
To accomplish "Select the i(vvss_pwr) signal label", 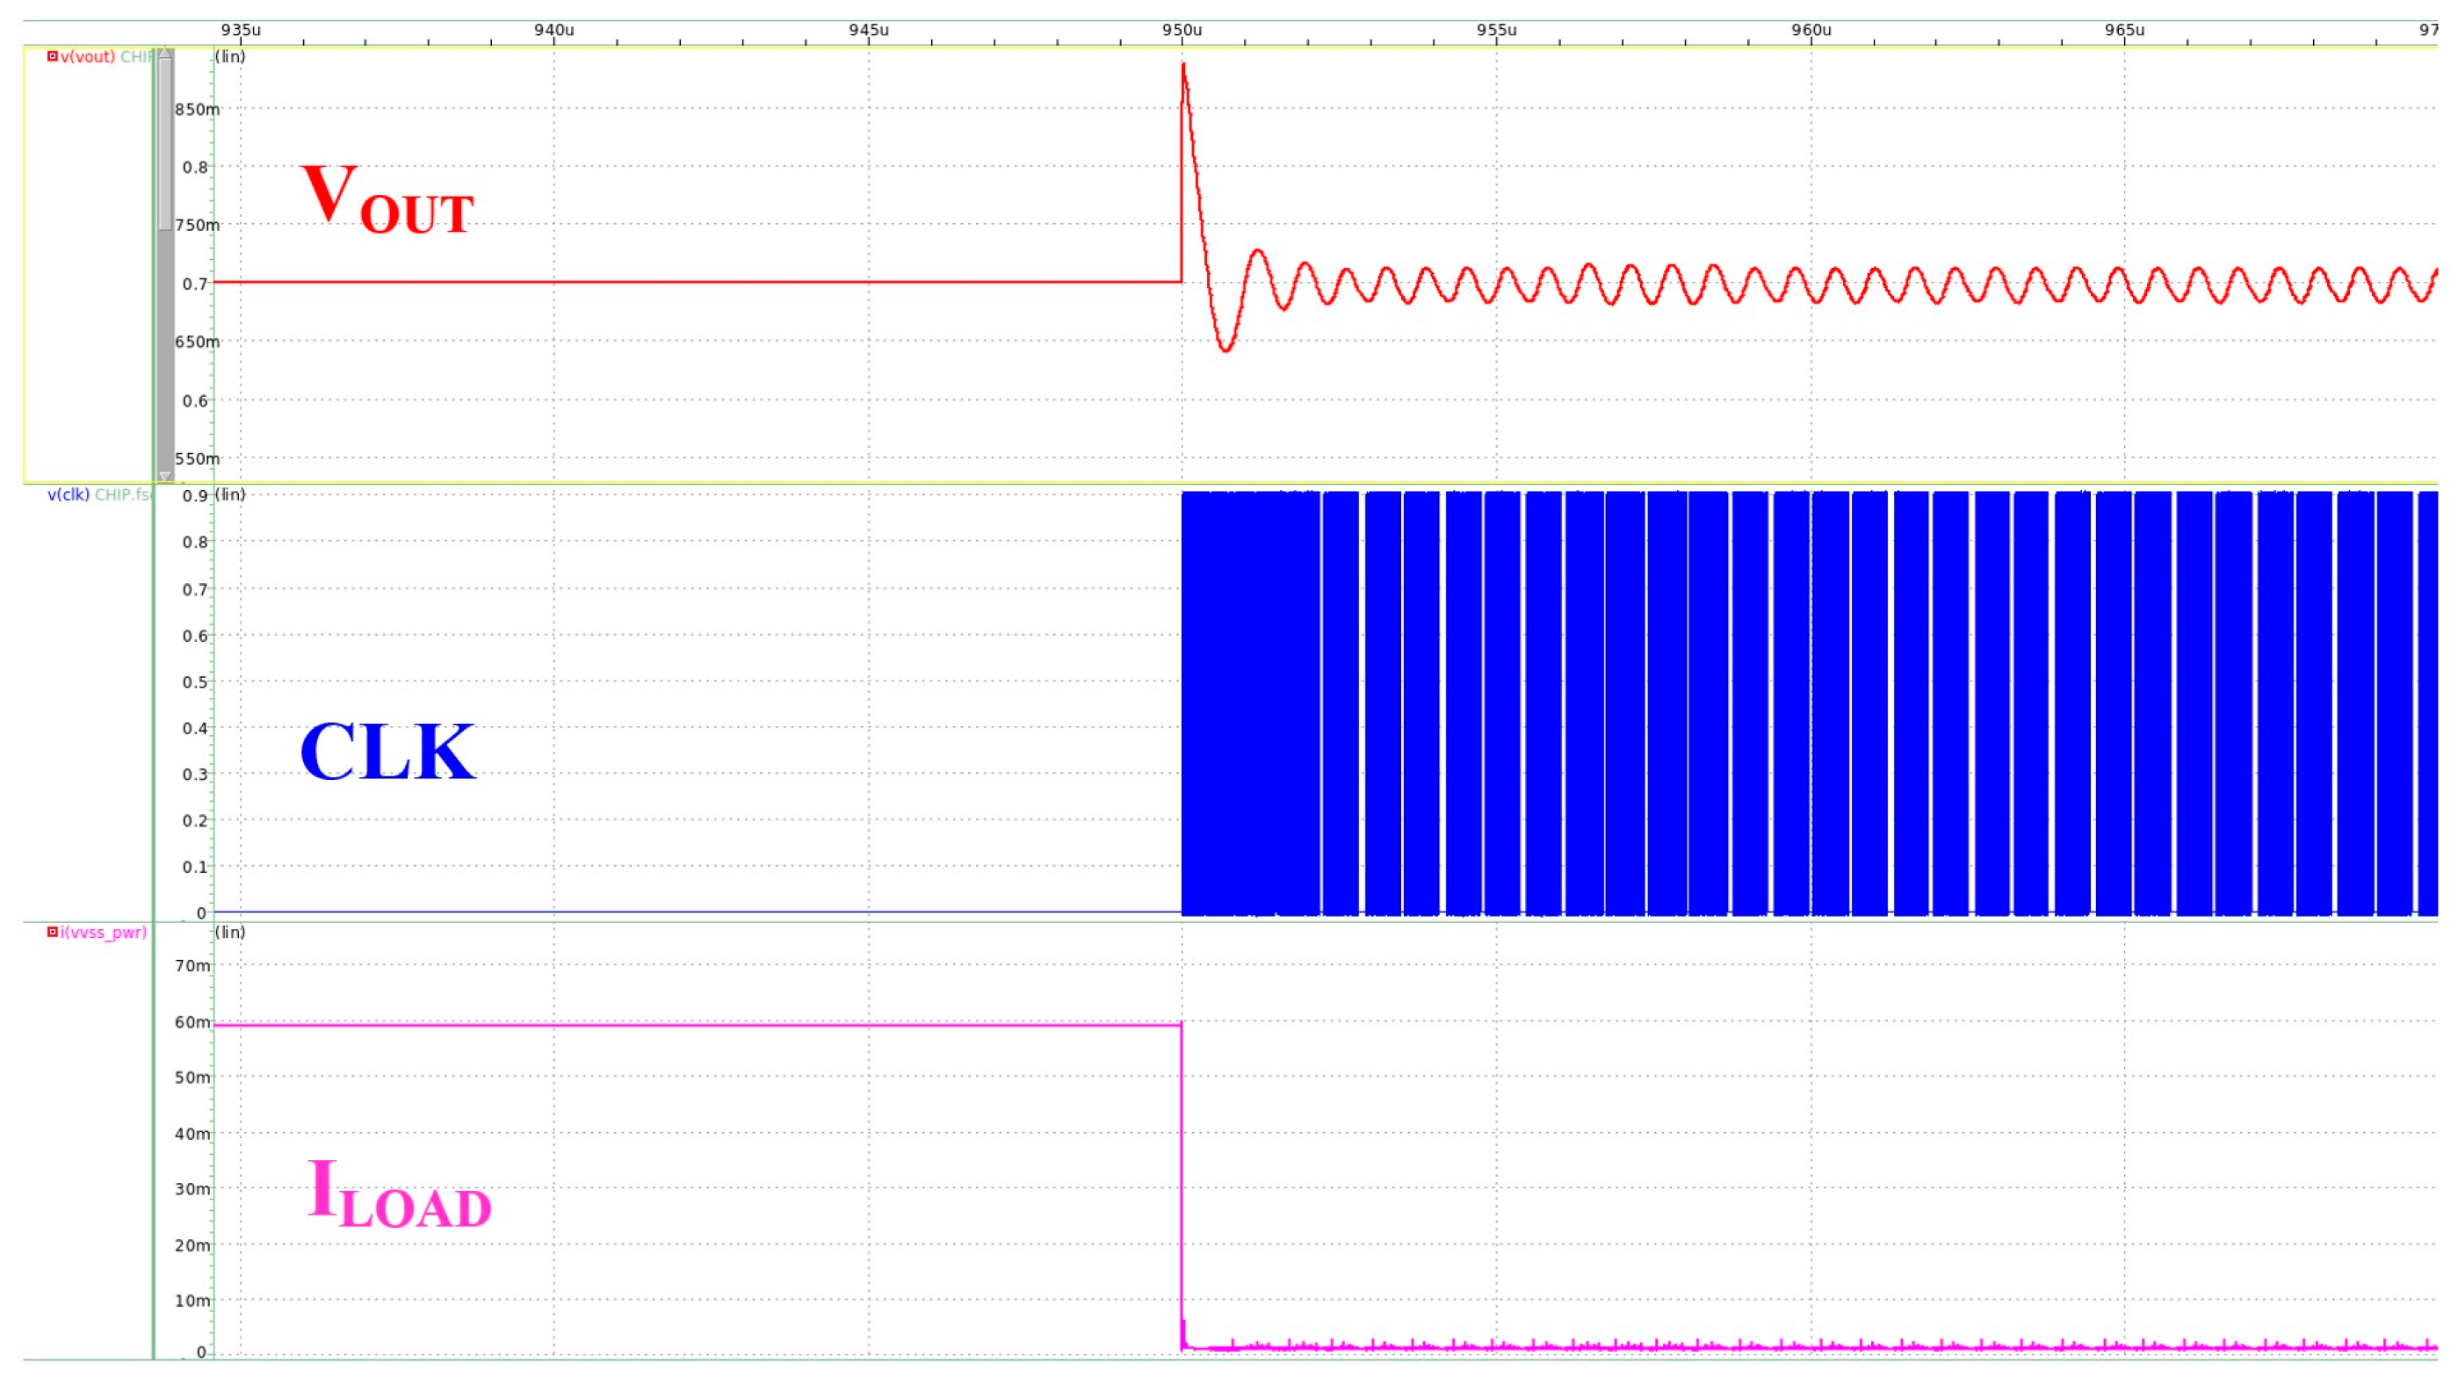I will click(x=103, y=932).
